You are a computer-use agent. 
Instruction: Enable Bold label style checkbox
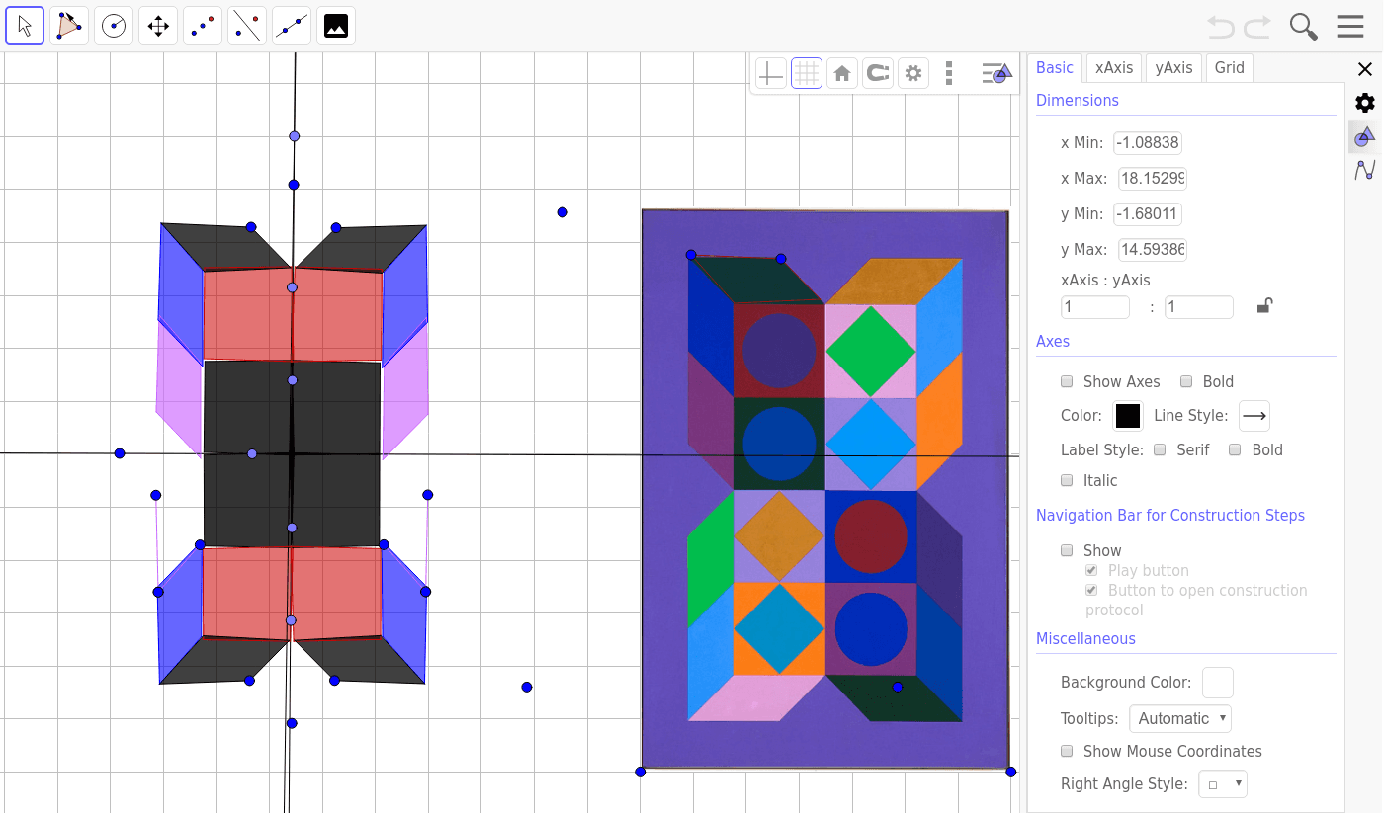click(1236, 449)
